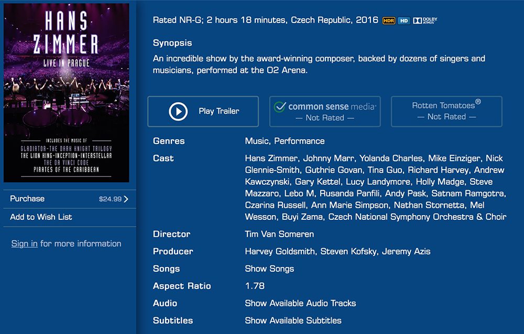The image size is (524, 334).
Task: Select director Tim Van Someren
Action: point(279,234)
